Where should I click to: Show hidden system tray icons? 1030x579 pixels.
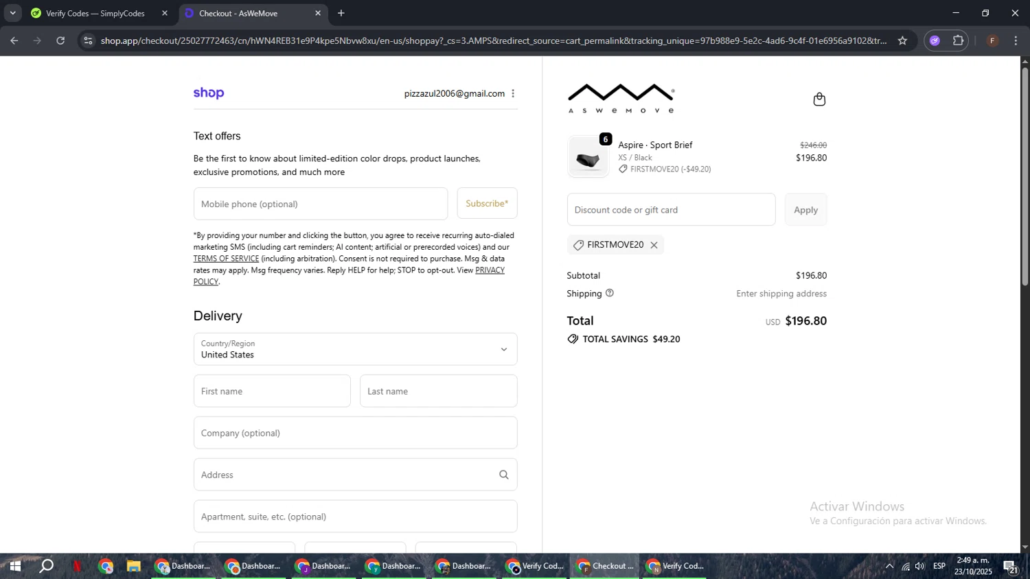coord(889,567)
